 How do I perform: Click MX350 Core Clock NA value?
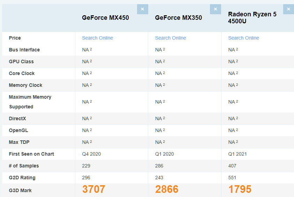pyautogui.click(x=160, y=73)
